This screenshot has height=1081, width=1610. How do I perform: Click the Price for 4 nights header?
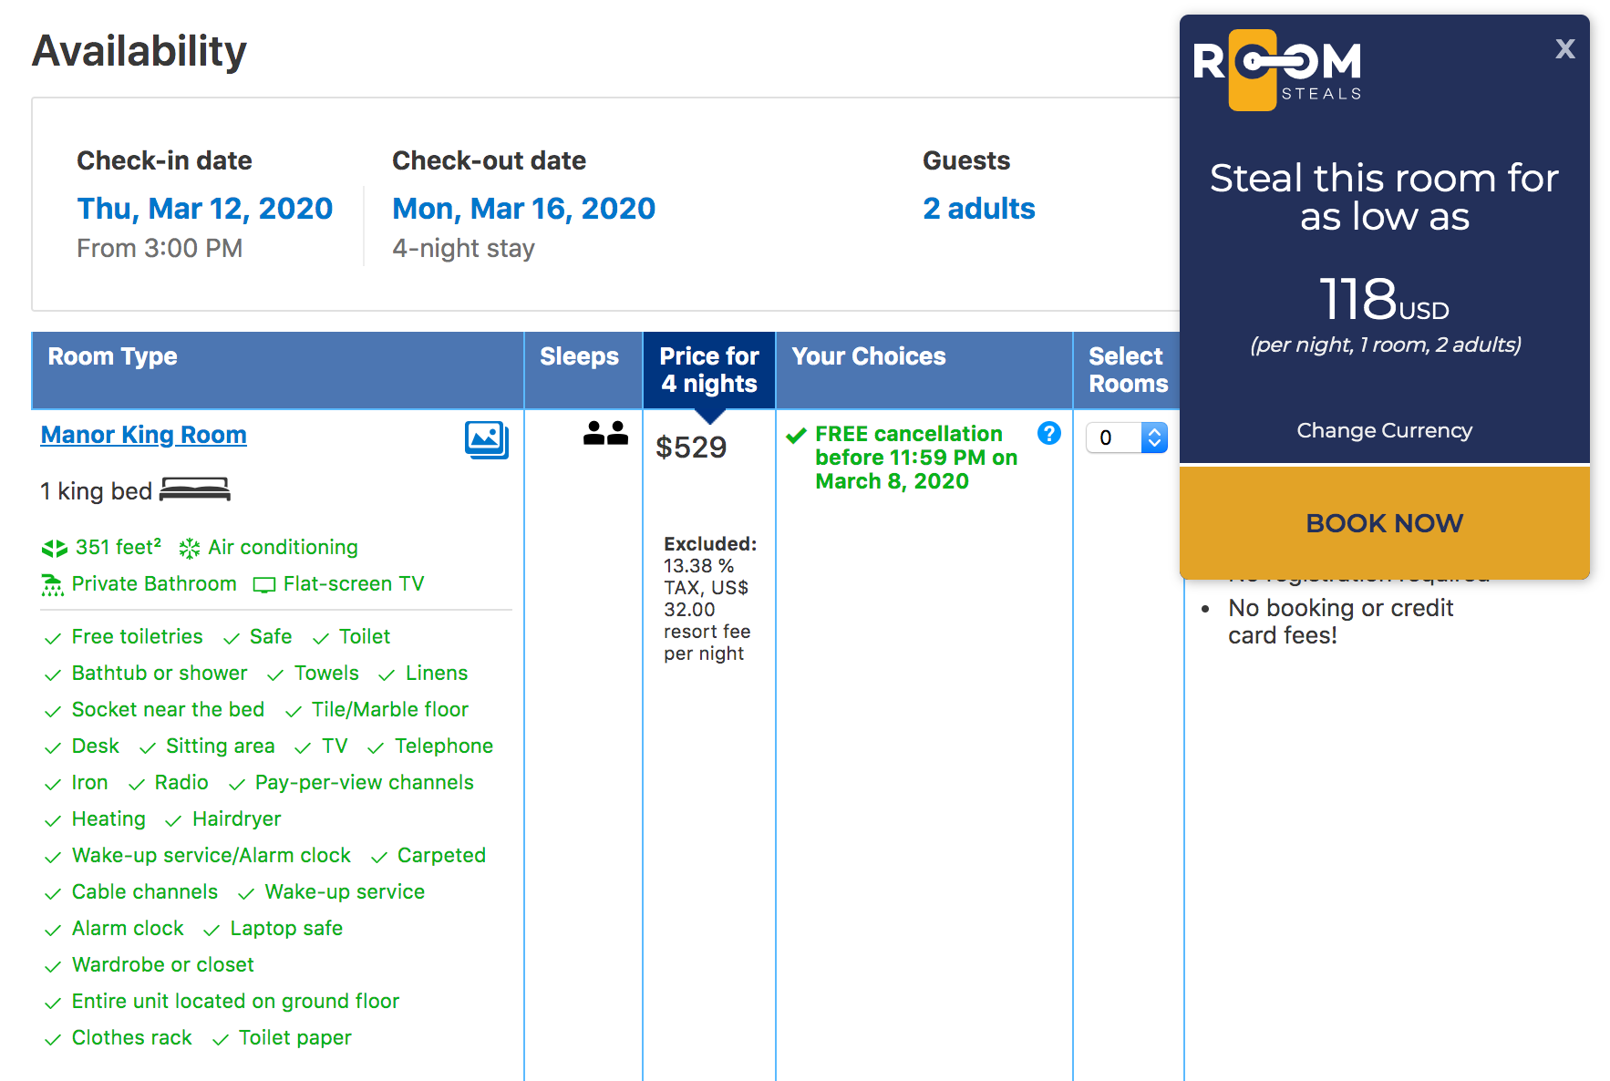coord(709,370)
